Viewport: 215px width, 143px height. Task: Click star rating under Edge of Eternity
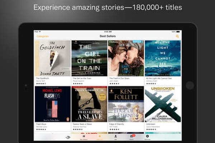[114, 129]
